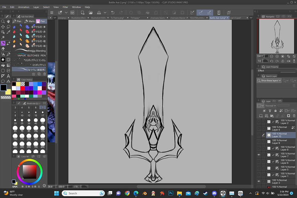Open Photoshop from the Windows taskbar
The width and height of the screenshot is (297, 198).
171,193
